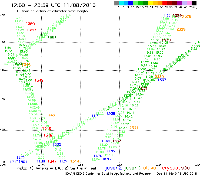The height and width of the screenshot is (176, 200).
Task: Click the bright red legend swatch
Action: click(x=165, y=3)
